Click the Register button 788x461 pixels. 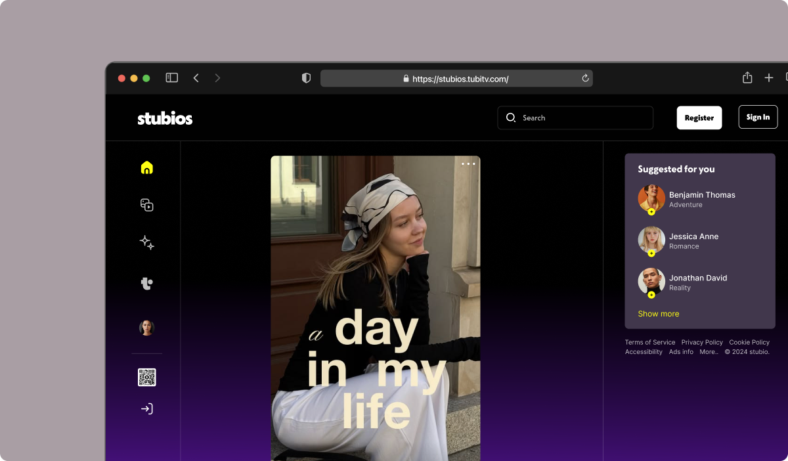(x=699, y=118)
